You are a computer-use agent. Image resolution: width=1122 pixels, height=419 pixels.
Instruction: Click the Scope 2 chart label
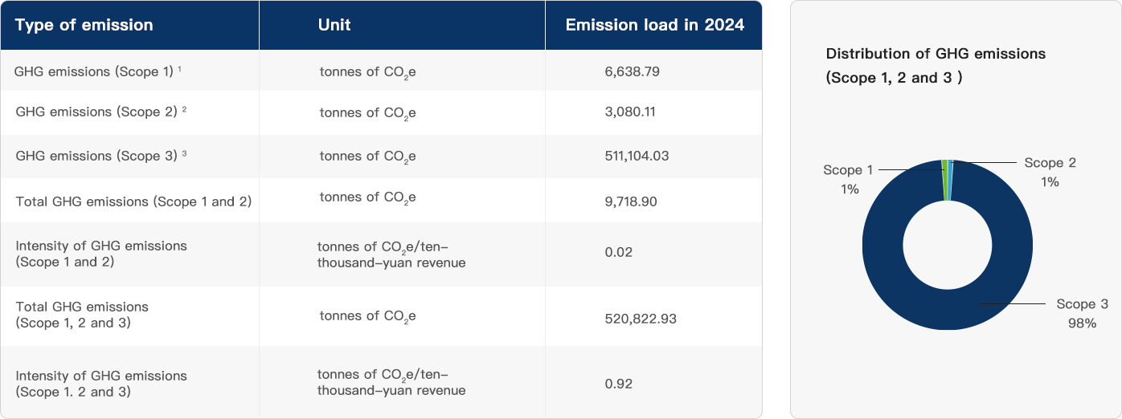click(1050, 163)
